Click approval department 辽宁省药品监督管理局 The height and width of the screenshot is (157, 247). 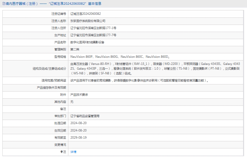point(85,116)
